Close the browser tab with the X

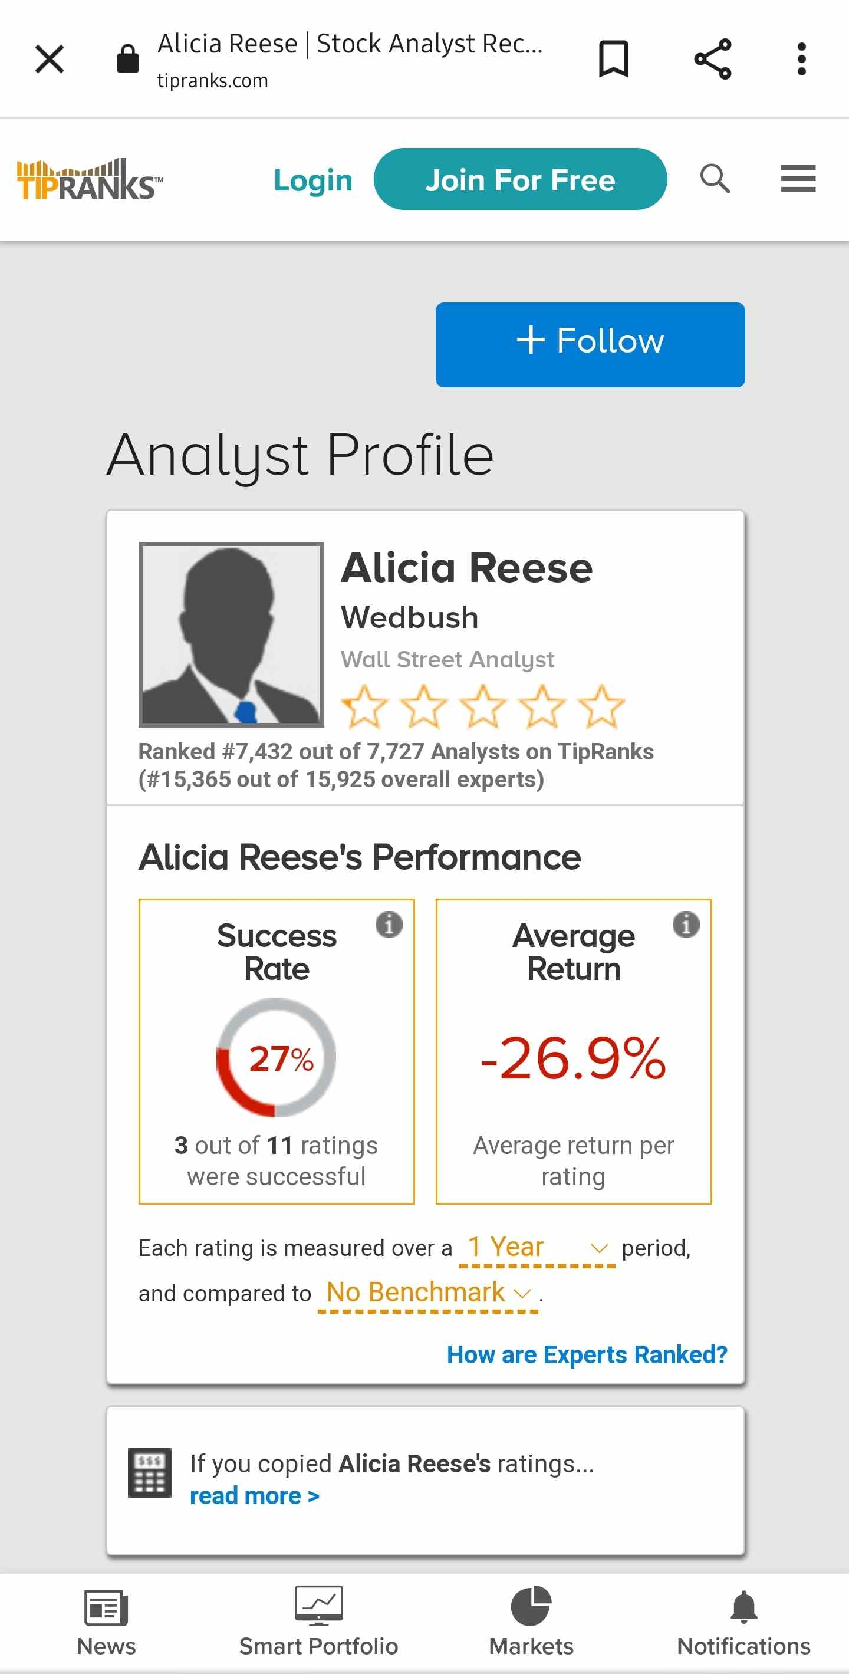tap(50, 59)
